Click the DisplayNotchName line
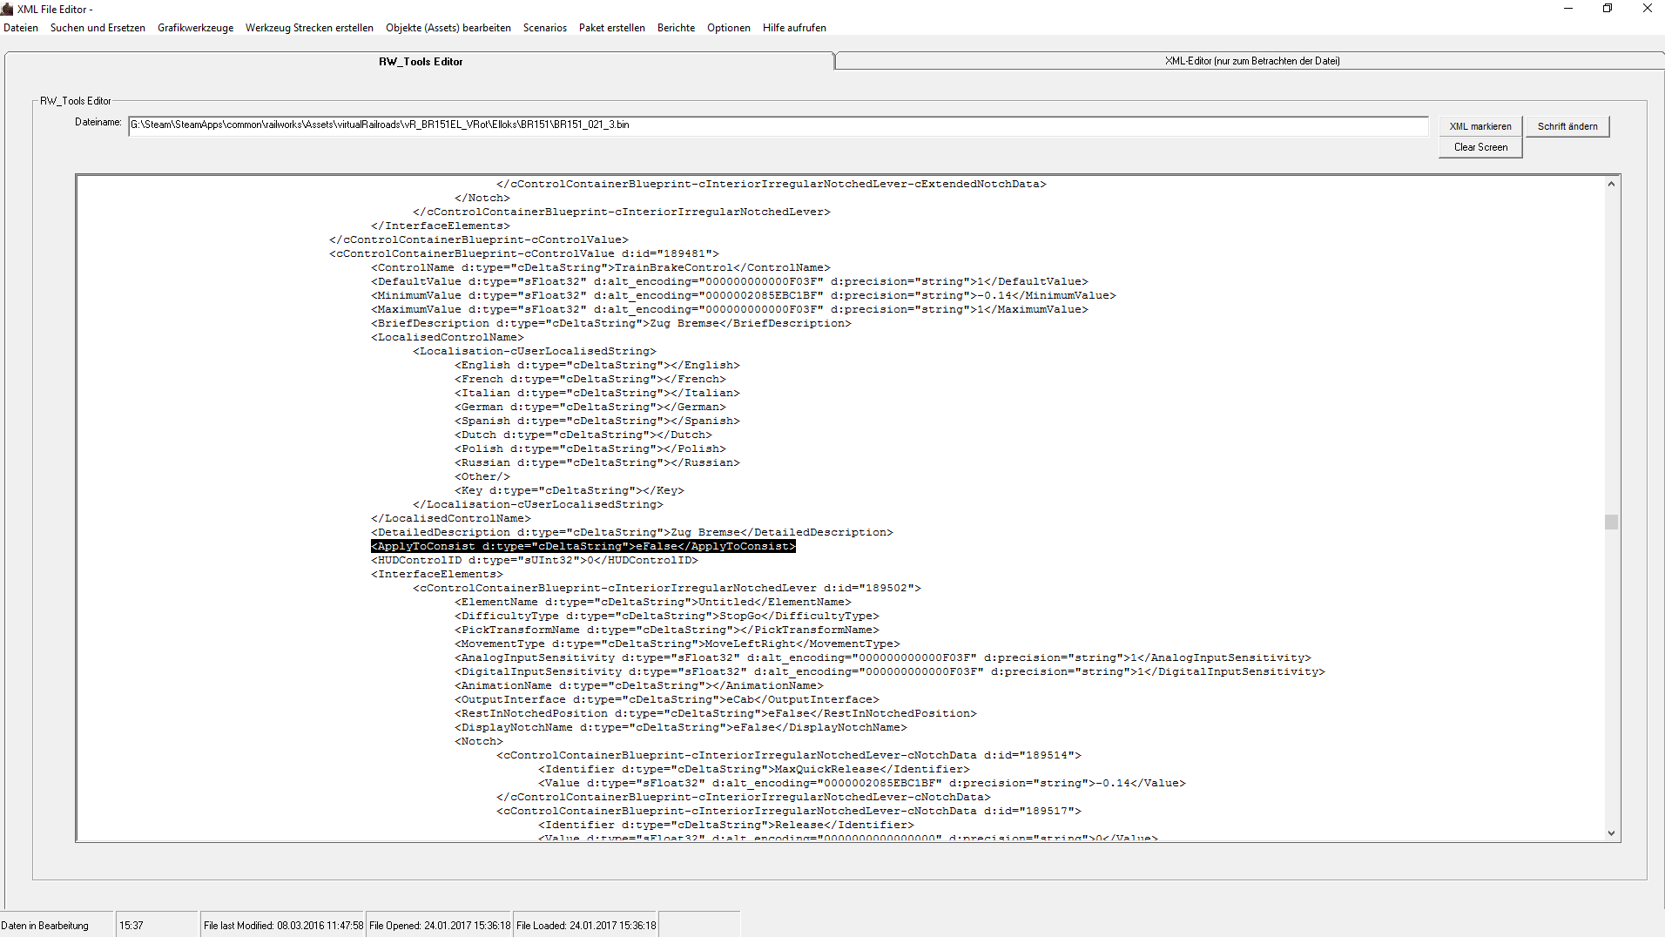The height and width of the screenshot is (937, 1665). [681, 727]
